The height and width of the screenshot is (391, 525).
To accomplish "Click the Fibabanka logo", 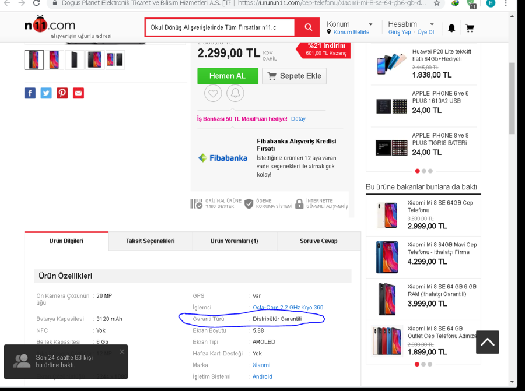I will [223, 158].
